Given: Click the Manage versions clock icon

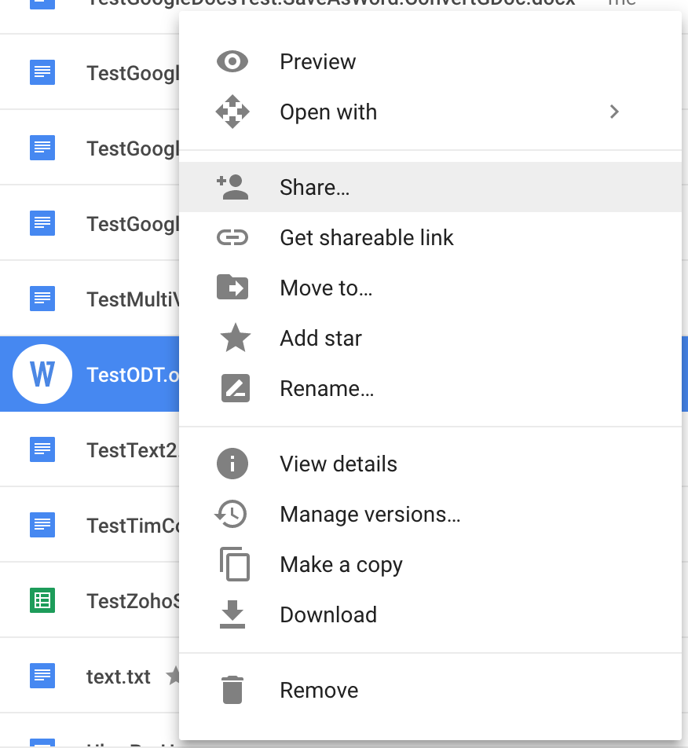Looking at the screenshot, I should pos(232,514).
